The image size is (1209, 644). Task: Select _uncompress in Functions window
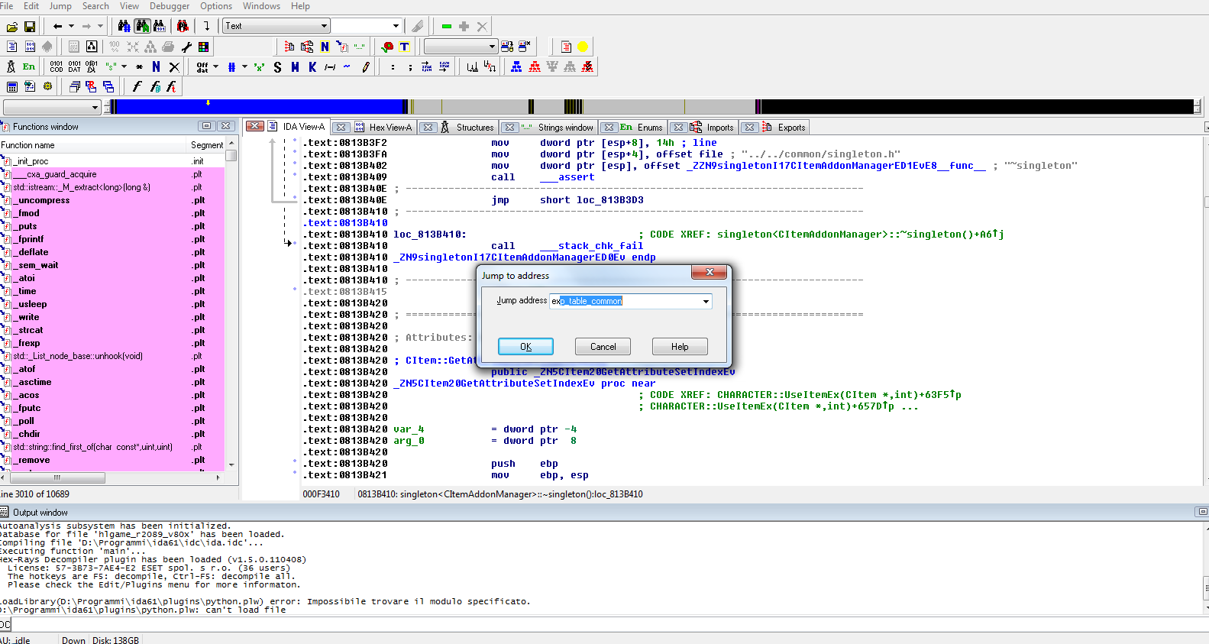44,200
